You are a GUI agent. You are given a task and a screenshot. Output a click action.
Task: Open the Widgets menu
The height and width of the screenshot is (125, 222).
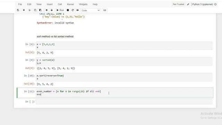pos(83,4)
